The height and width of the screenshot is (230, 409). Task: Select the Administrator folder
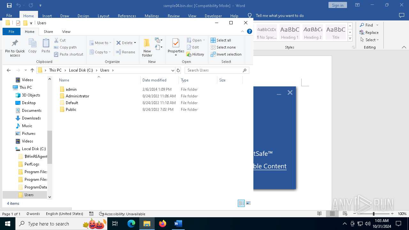point(77,96)
